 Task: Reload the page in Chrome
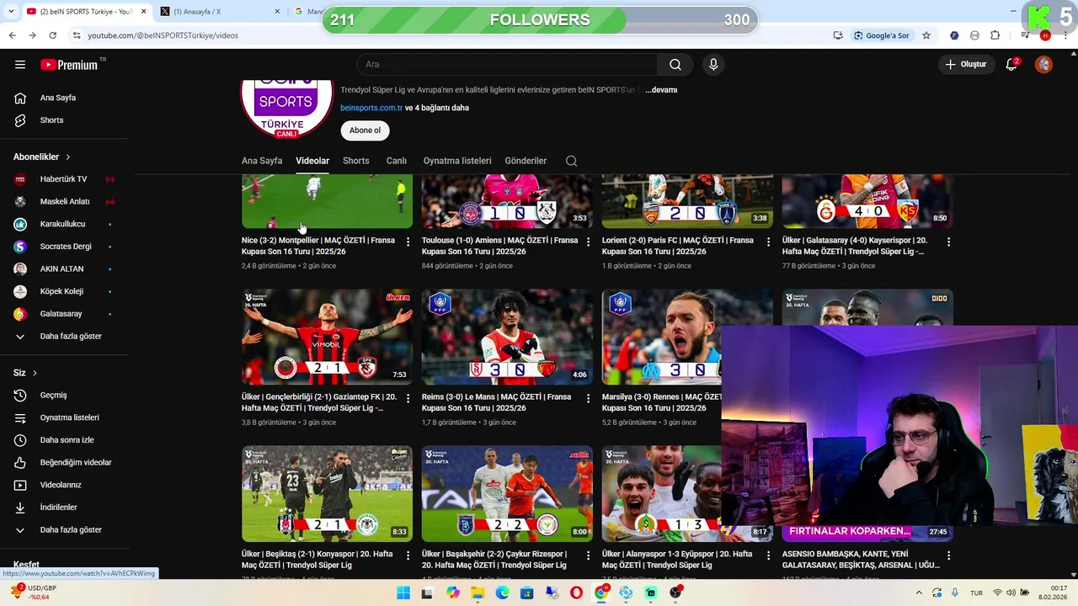pyautogui.click(x=52, y=35)
